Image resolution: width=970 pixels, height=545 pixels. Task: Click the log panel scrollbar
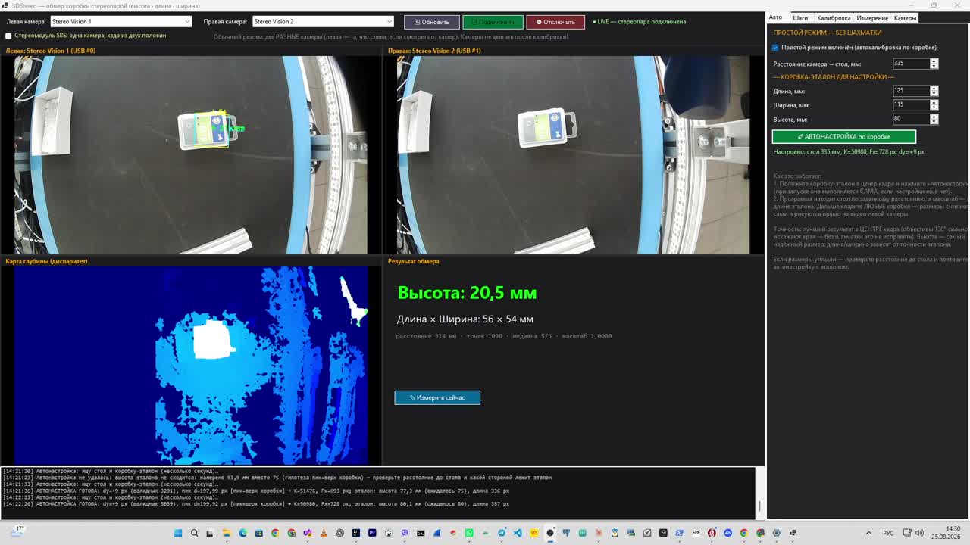pyautogui.click(x=759, y=492)
